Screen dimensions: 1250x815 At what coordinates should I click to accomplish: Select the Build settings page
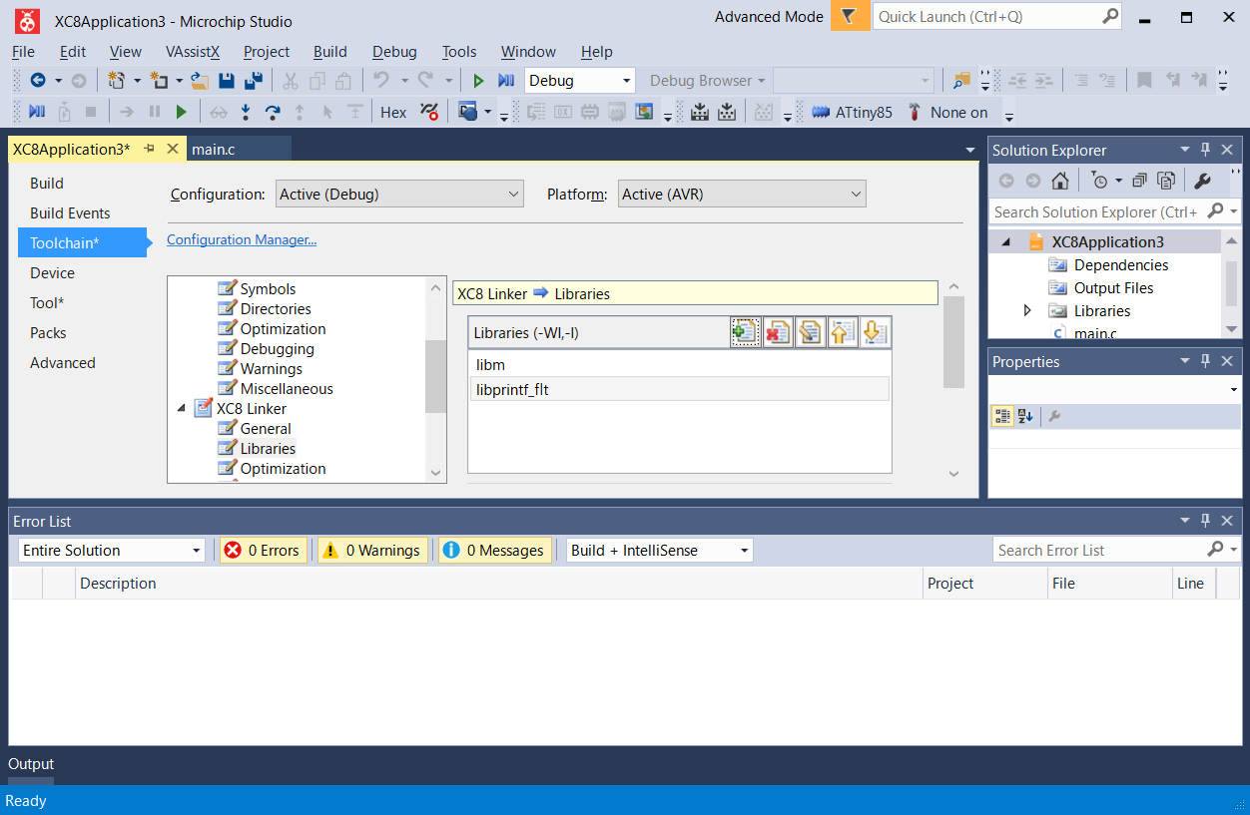point(47,183)
